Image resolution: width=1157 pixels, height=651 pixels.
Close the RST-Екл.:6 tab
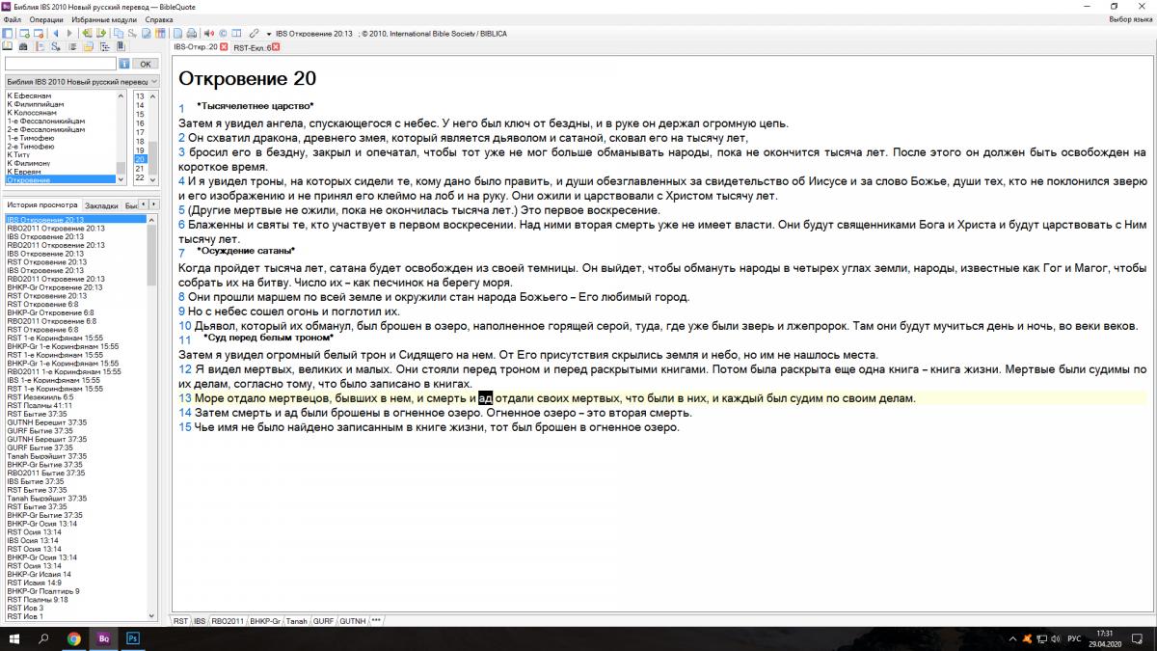(x=277, y=47)
